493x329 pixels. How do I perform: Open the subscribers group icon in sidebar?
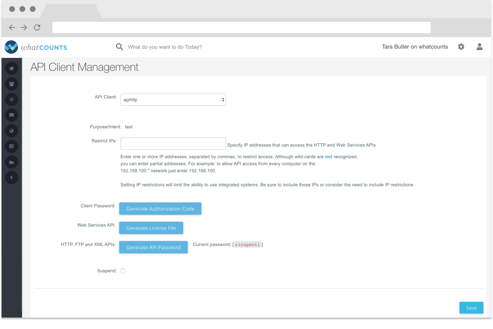pyautogui.click(x=11, y=84)
